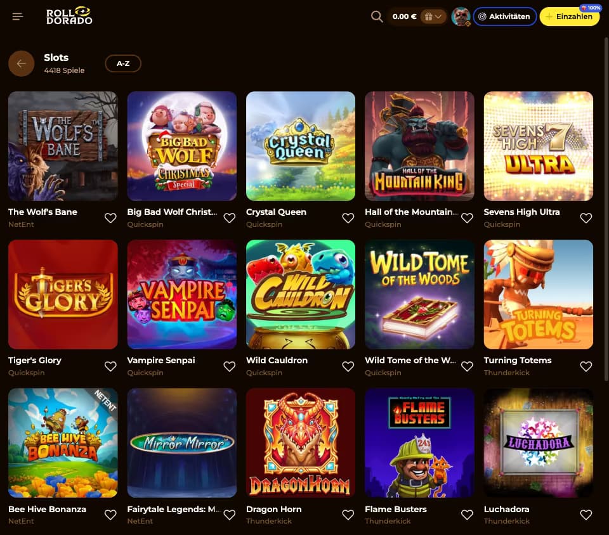Open the hamburger menu icon
The image size is (609, 535).
[x=18, y=16]
